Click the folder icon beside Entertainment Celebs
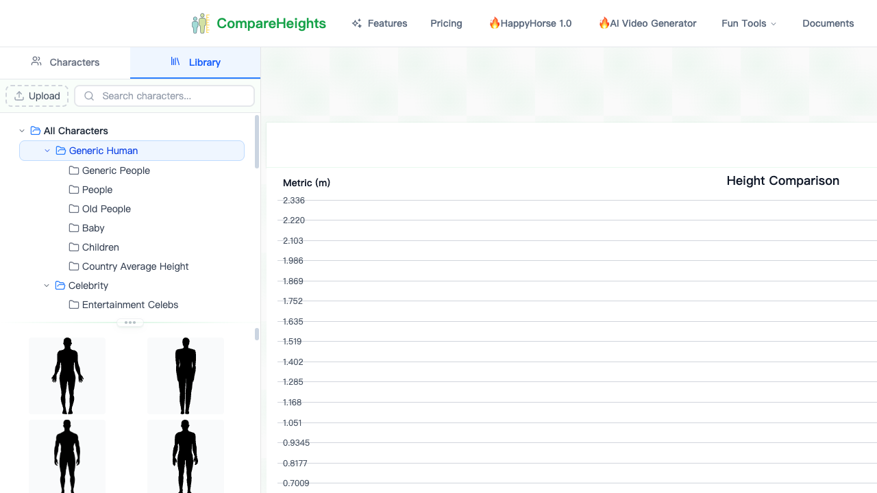This screenshot has height=493, width=877. tap(74, 305)
